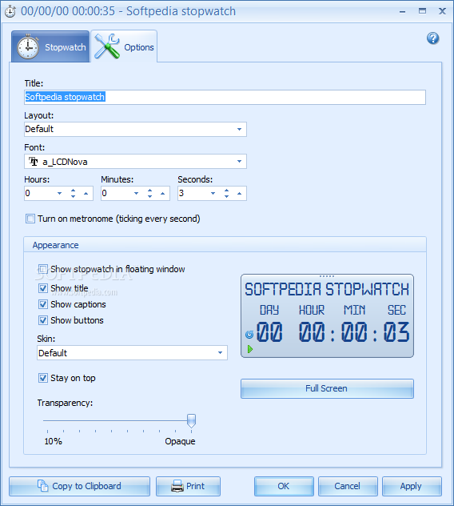This screenshot has height=506, width=454.
Task: Click the font type icon beside a_LCDNova
Action: (34, 162)
